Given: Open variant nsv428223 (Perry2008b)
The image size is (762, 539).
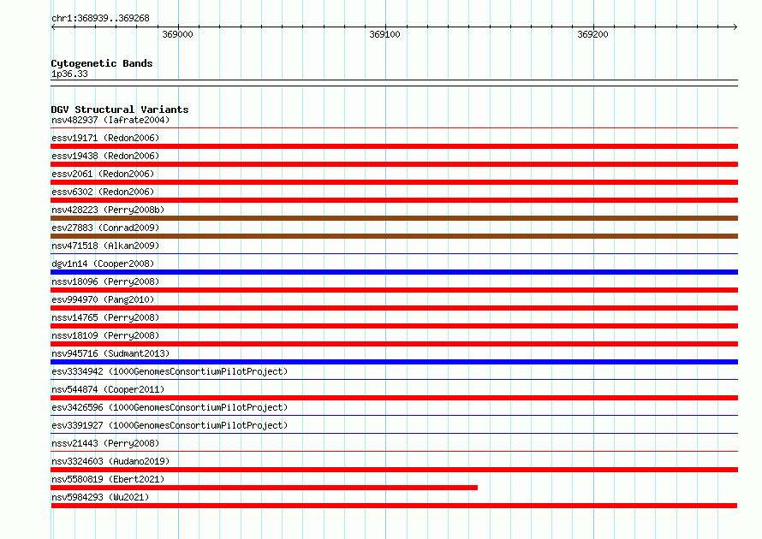Looking at the screenshot, I should [x=108, y=210].
